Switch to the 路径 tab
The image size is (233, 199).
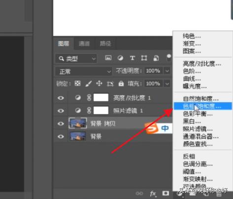105,43
